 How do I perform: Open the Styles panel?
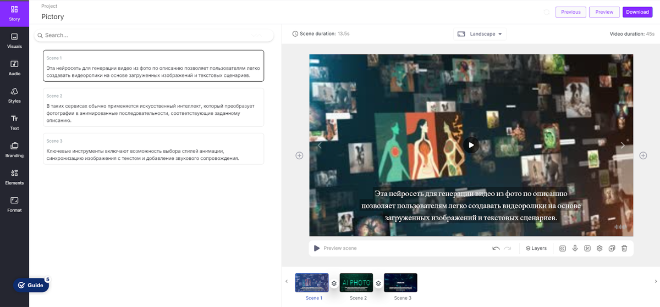point(14,96)
